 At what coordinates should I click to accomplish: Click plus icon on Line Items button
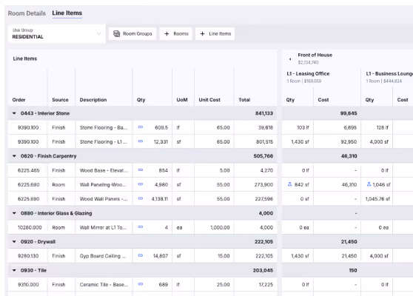202,34
